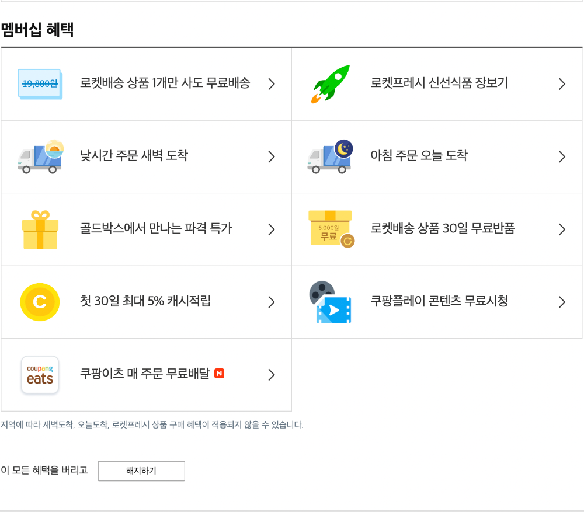
Task: Click the Coupang Play film reel icon
Action: point(331,302)
